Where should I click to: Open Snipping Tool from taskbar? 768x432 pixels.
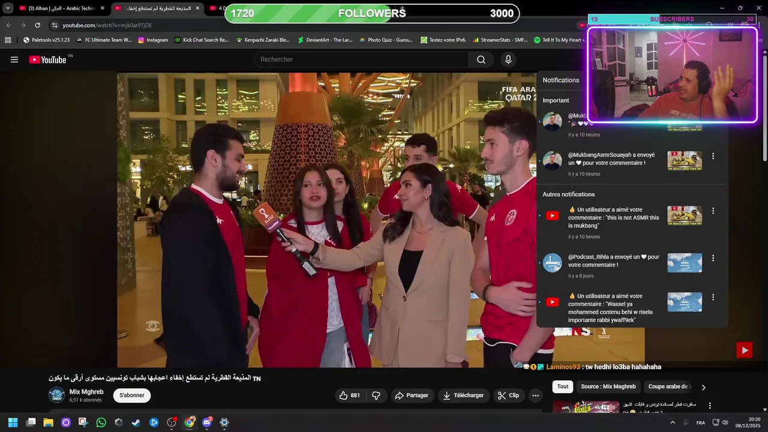(x=83, y=422)
